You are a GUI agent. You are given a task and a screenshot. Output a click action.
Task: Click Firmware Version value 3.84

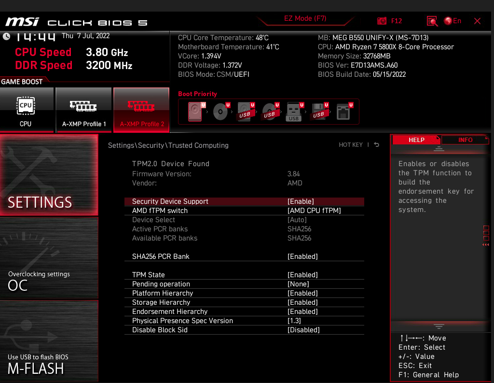[x=293, y=174]
